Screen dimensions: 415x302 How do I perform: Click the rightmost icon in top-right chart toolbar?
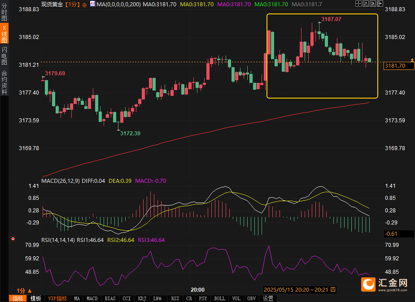tap(380, 4)
